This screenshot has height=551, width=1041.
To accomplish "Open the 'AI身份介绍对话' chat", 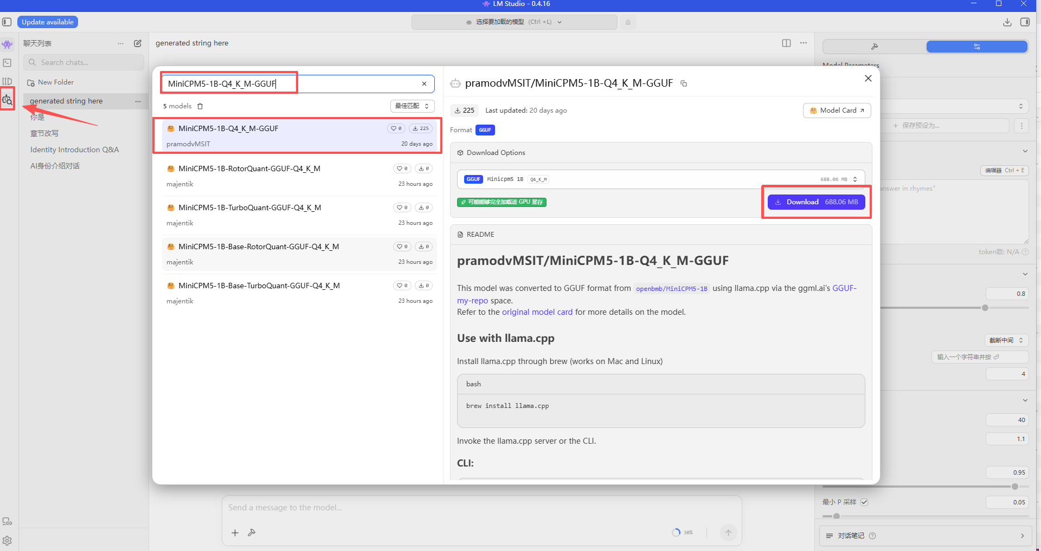I will click(x=55, y=166).
